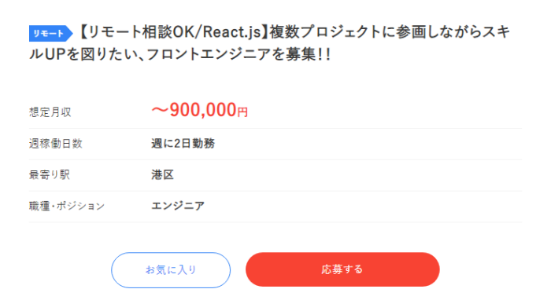Select the 最寄り駅 row label

point(49,174)
